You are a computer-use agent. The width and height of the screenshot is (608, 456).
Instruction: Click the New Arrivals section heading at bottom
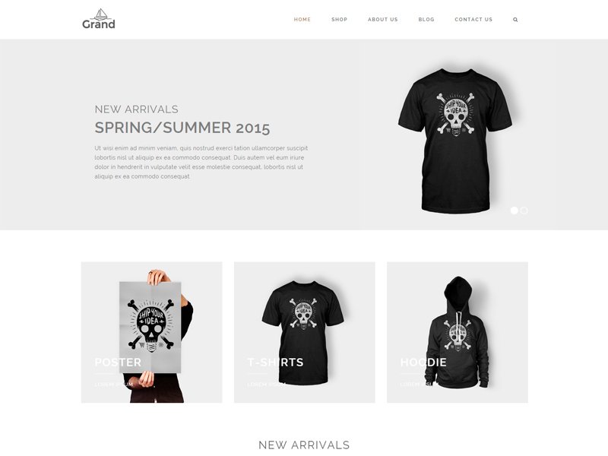tap(304, 445)
